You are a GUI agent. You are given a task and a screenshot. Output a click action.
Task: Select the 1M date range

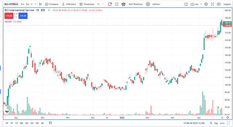tap(32, 123)
